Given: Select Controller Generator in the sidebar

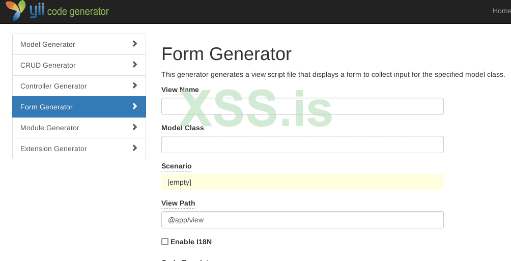Looking at the screenshot, I should point(53,86).
